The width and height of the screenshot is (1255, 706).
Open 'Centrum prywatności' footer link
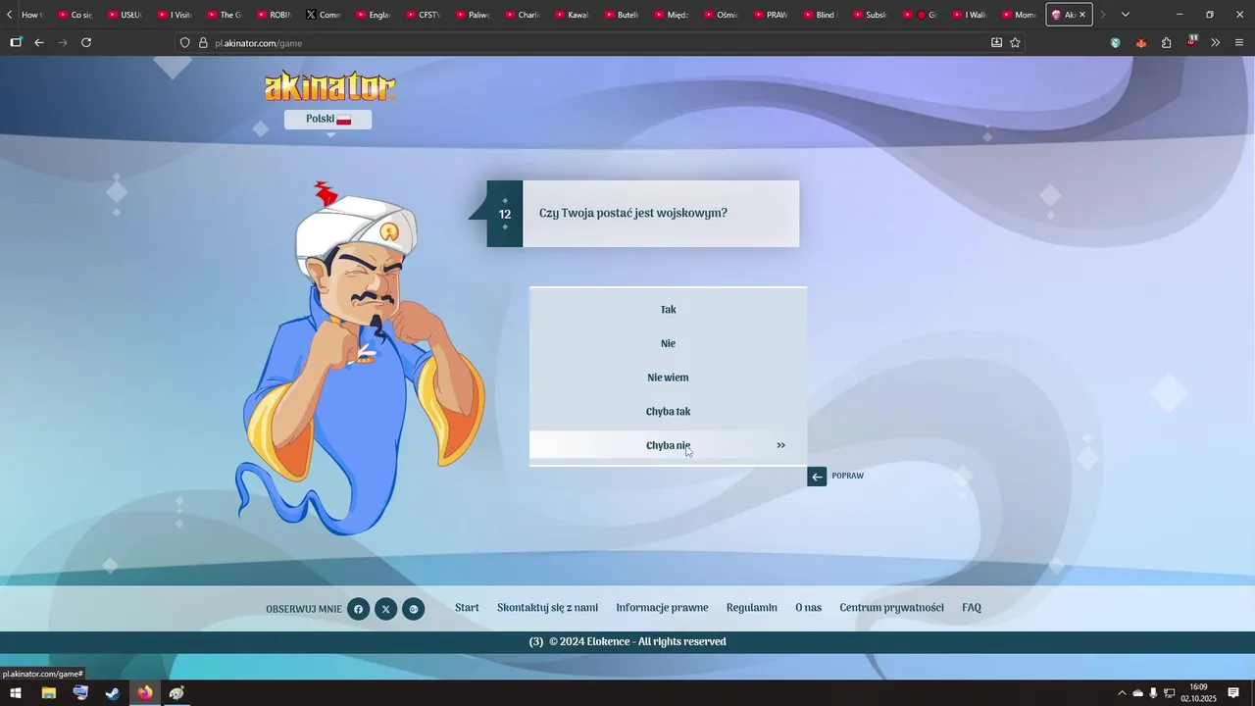pos(892,608)
